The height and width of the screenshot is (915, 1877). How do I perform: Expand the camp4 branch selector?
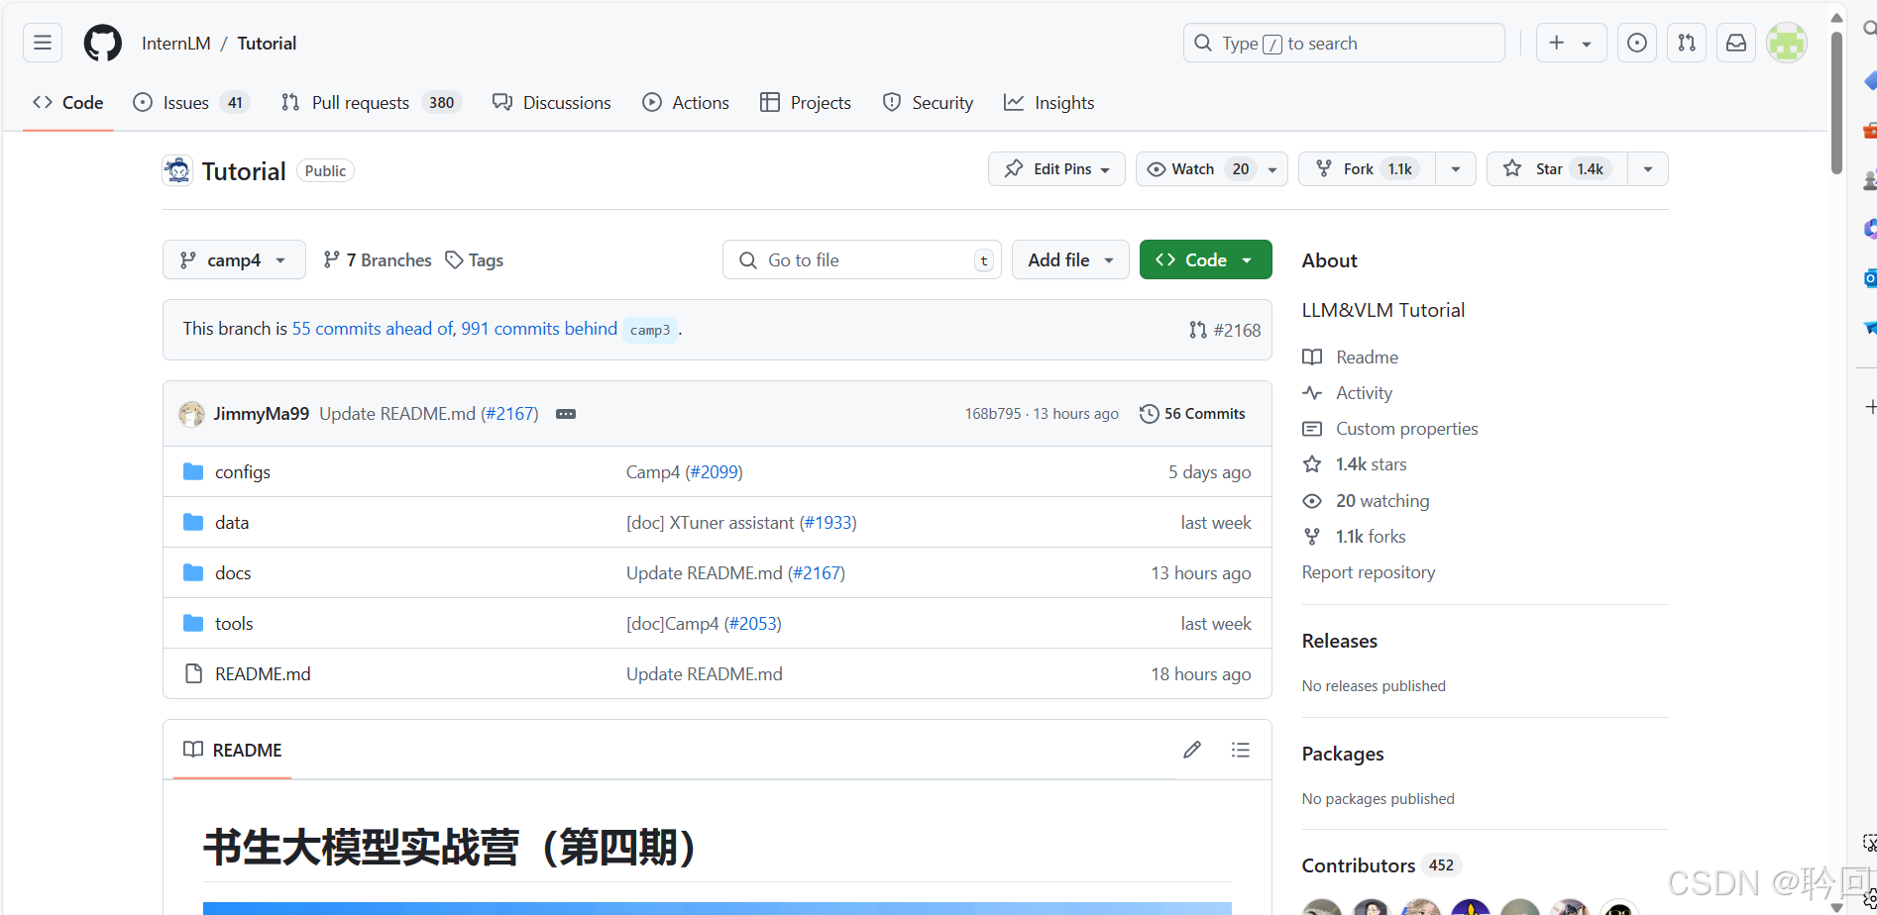234,259
